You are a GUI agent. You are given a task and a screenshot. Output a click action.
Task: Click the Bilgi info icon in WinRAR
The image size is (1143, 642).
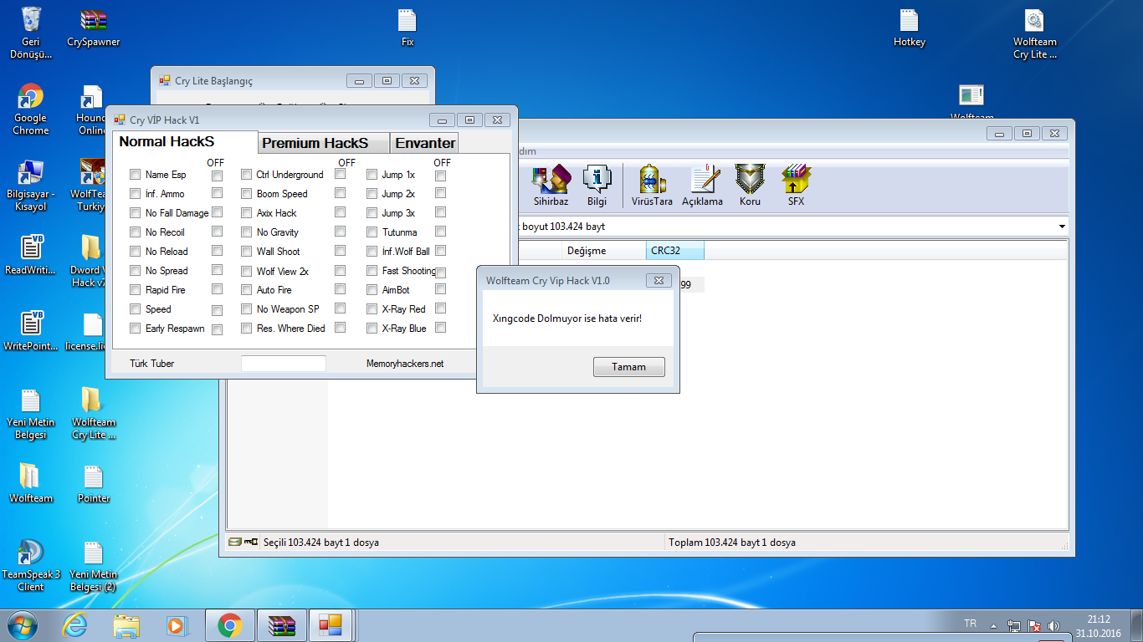[x=597, y=186]
